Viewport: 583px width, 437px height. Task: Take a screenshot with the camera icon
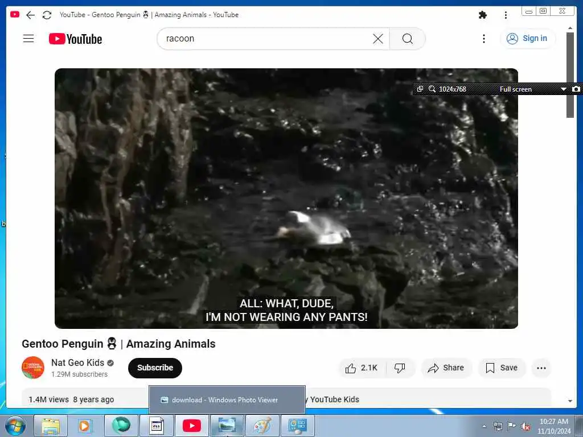click(576, 89)
